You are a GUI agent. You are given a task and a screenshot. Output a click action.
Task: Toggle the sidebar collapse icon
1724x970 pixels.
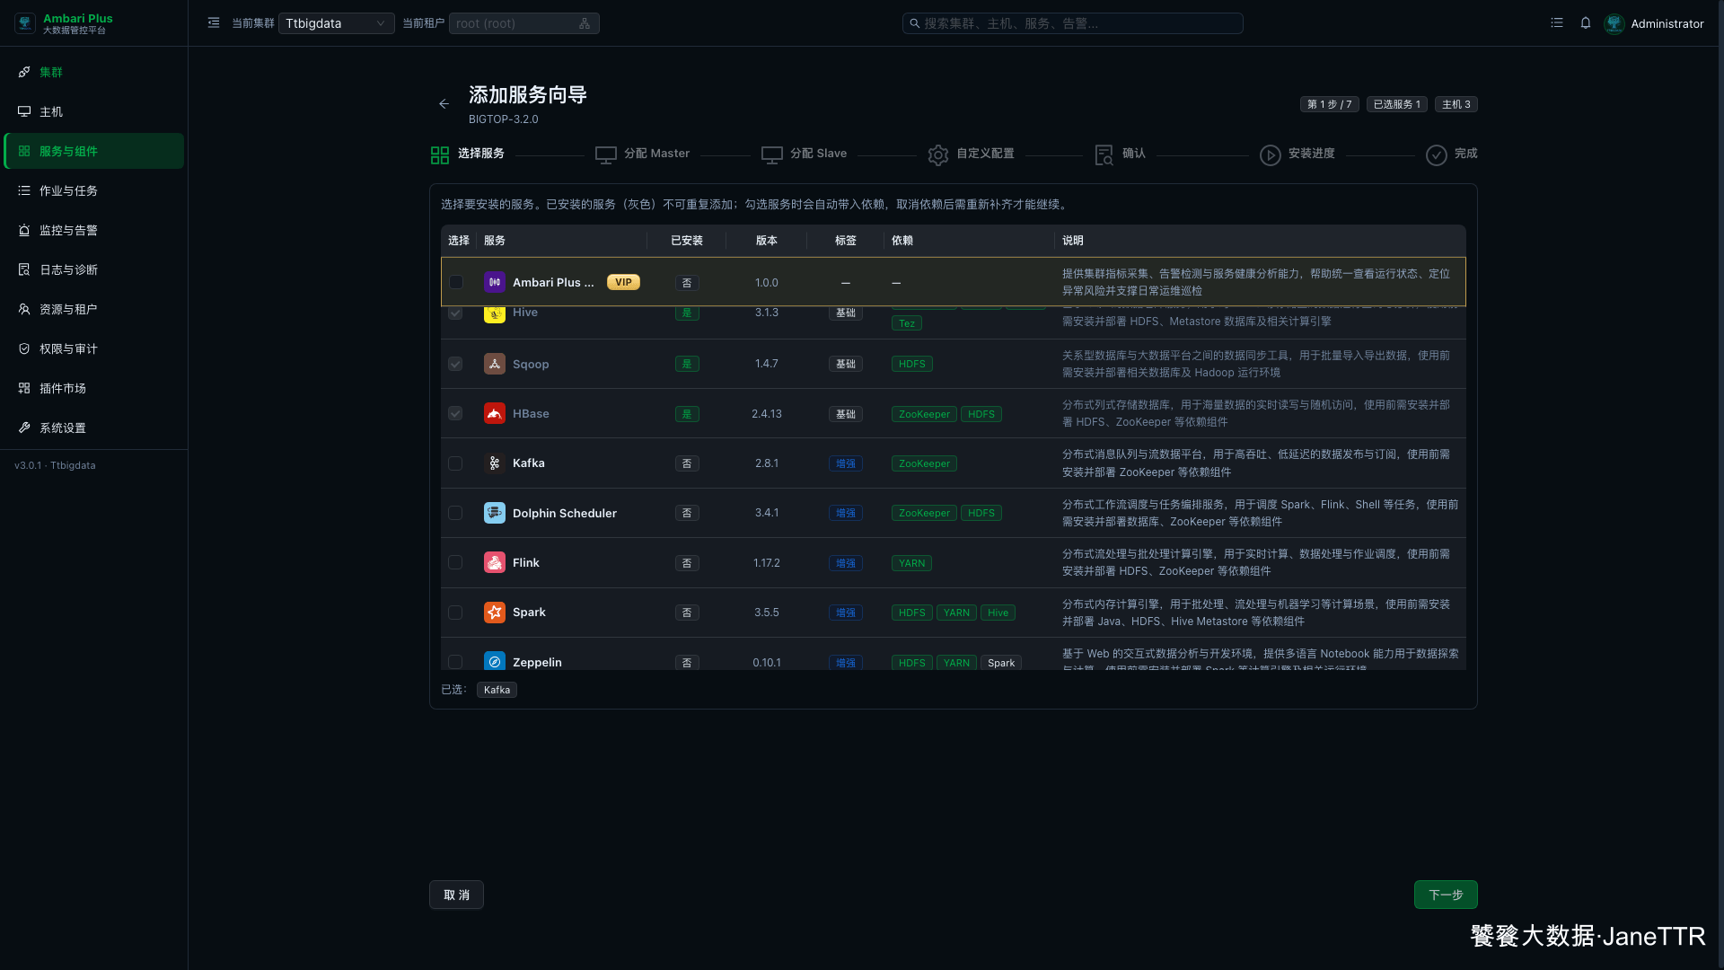[x=214, y=23]
